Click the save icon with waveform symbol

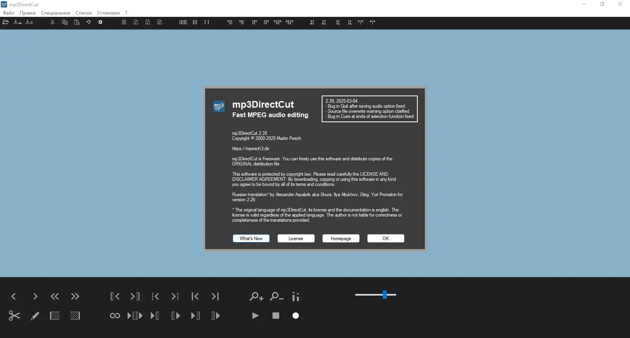pos(18,22)
